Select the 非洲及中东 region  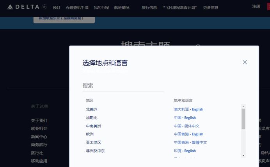pos(95,151)
